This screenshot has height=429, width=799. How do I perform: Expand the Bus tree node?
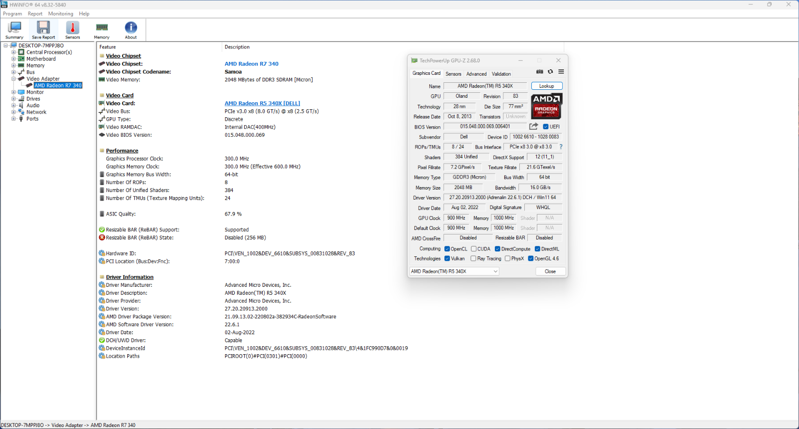click(x=13, y=72)
